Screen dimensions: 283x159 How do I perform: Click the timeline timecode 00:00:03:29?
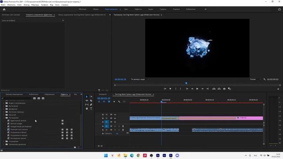pyautogui.click(x=104, y=98)
